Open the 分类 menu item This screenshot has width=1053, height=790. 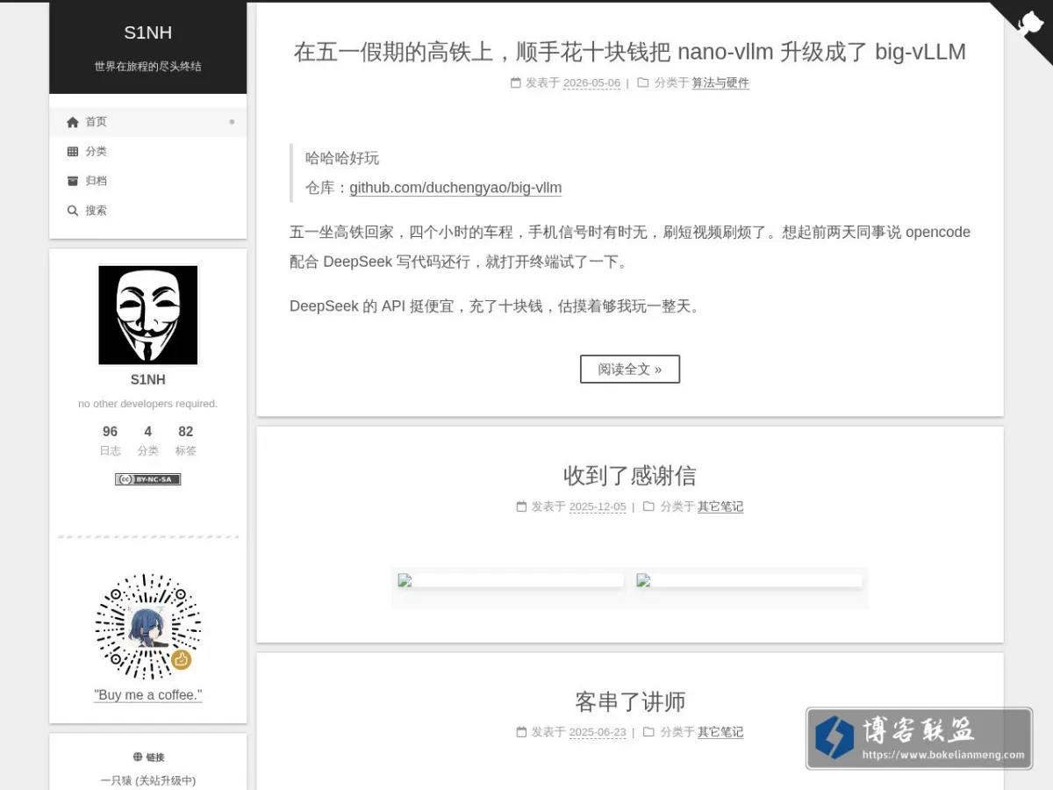coord(147,152)
